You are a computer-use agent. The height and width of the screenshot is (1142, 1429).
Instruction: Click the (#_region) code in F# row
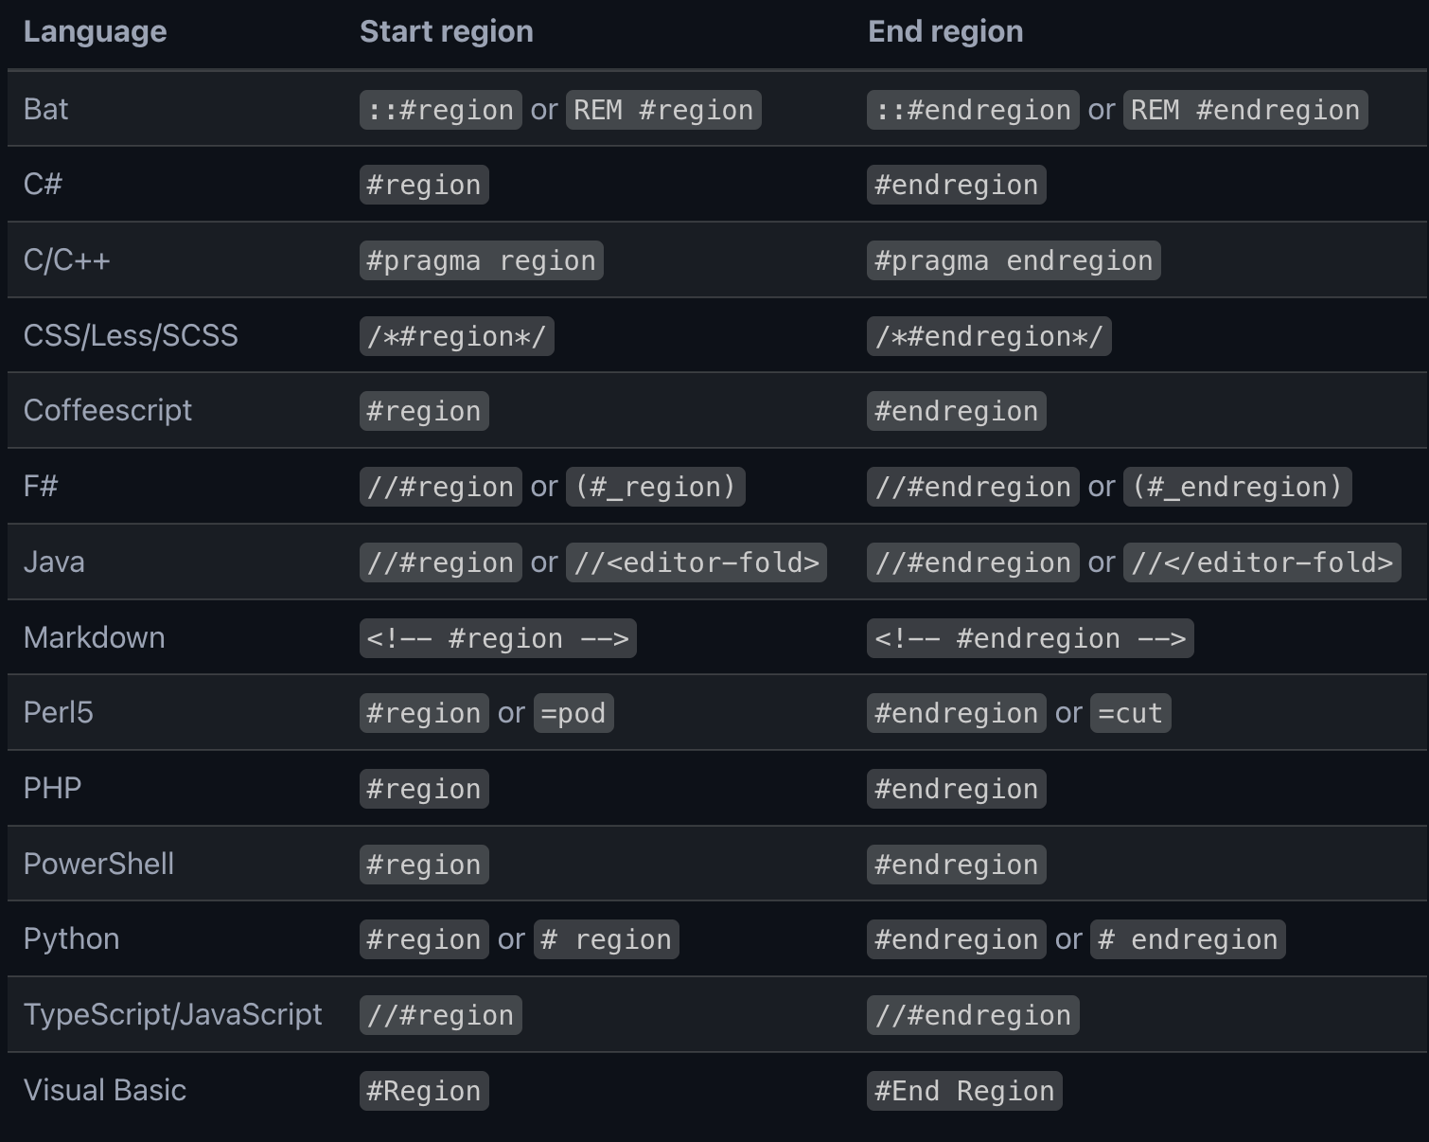[655, 487]
